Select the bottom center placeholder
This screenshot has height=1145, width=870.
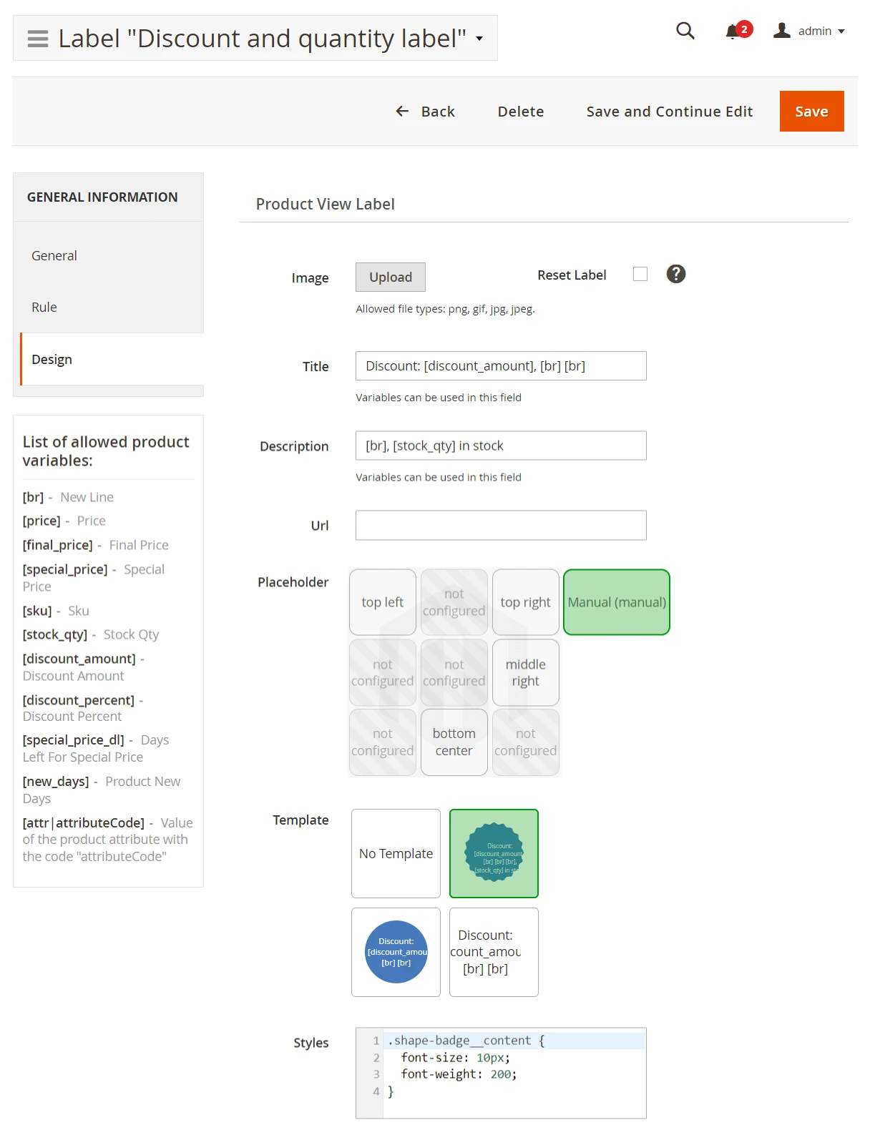[454, 742]
